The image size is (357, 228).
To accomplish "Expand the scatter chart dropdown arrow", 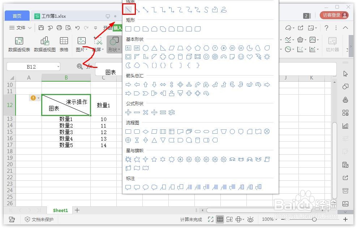I will pos(305,49).
